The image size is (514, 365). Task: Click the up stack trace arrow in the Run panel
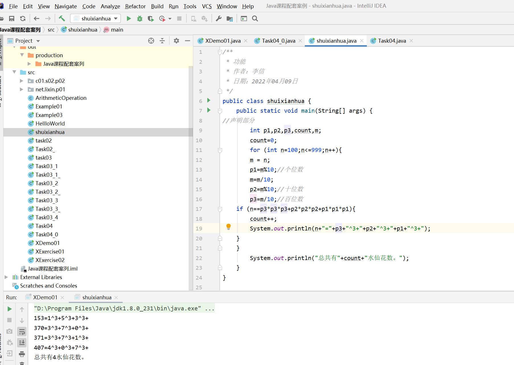[22, 309]
